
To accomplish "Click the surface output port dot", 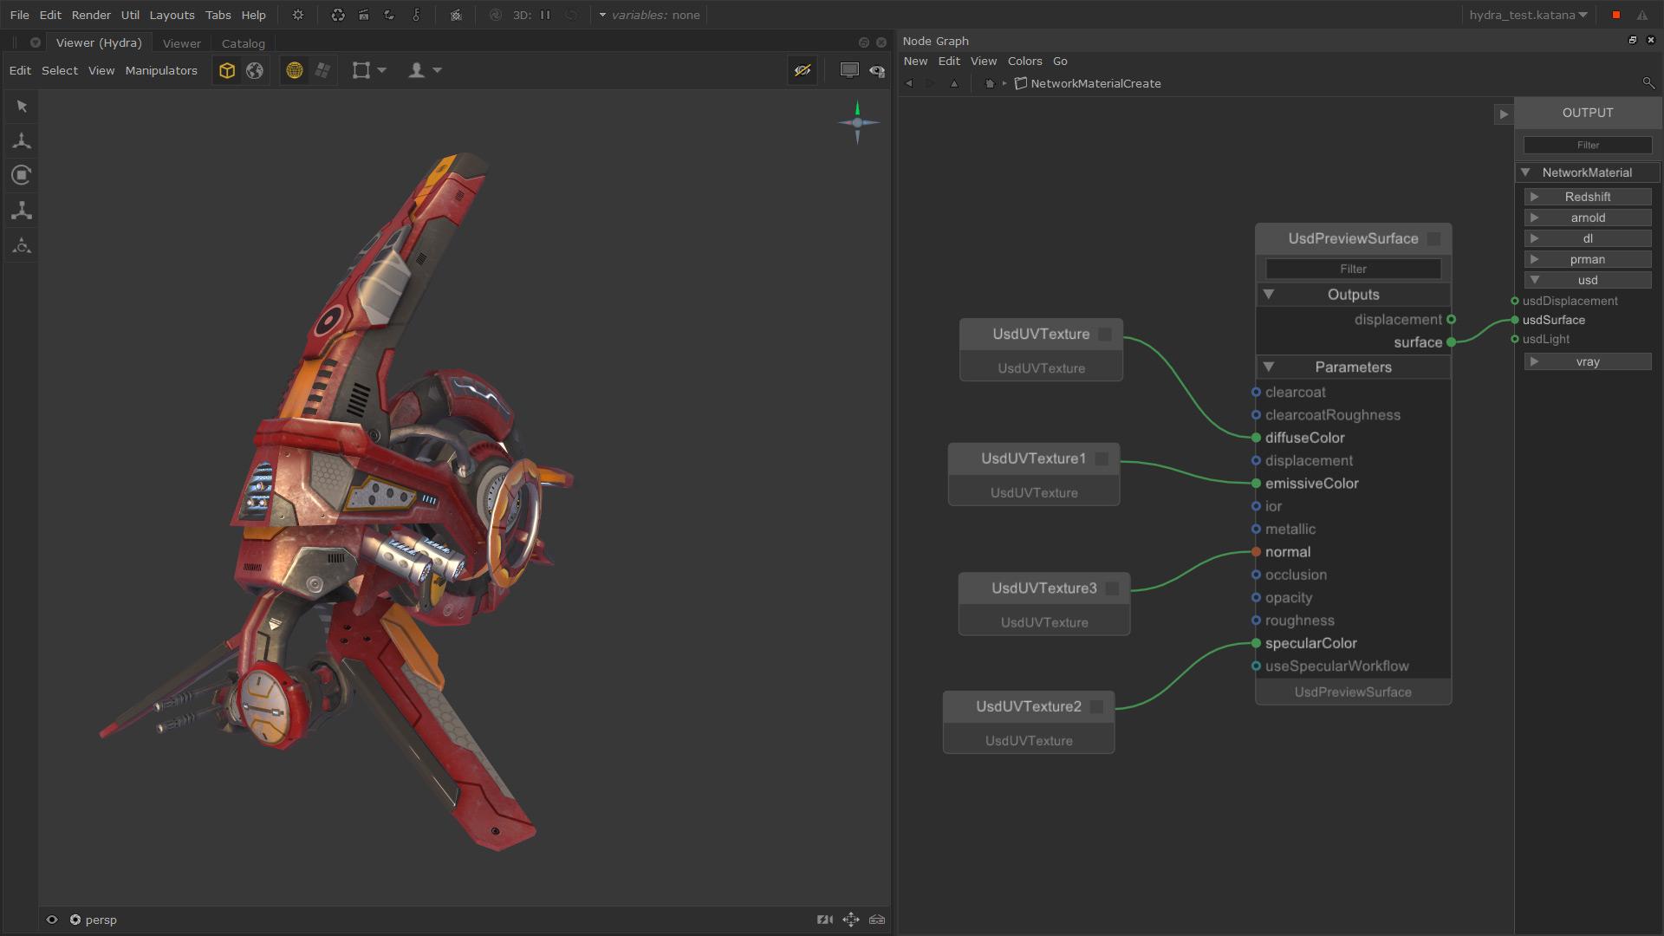I will [1452, 342].
